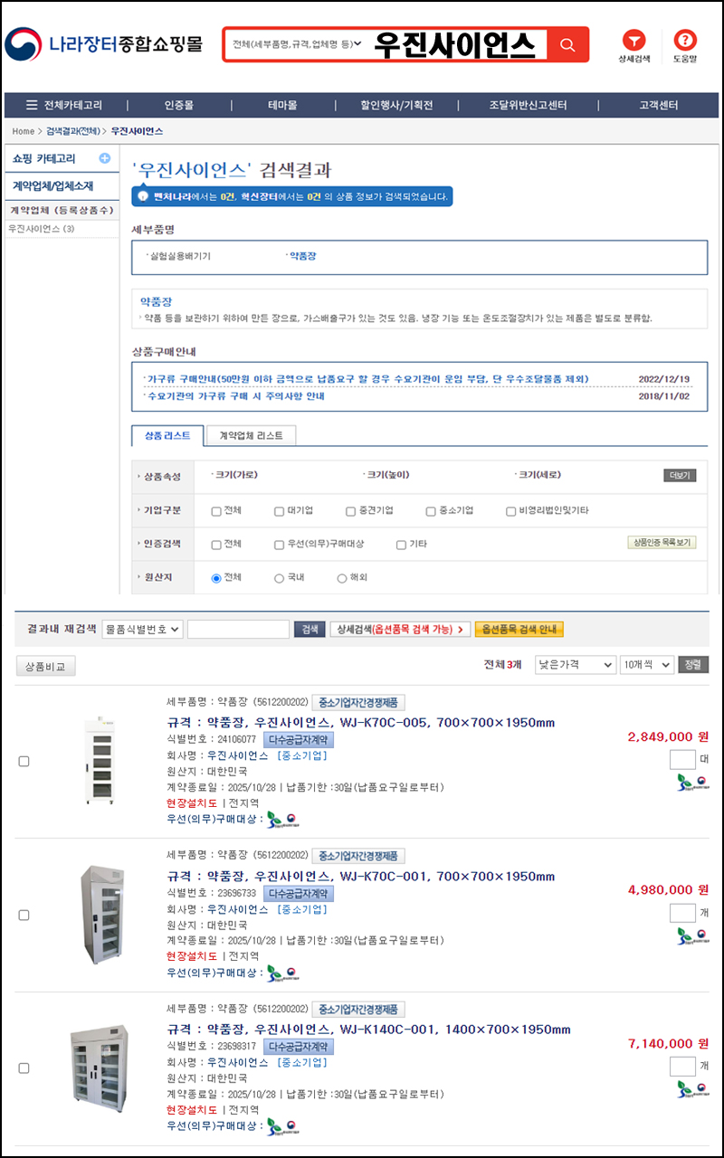The width and height of the screenshot is (724, 1158).
Task: Click the Home breadcrumb link
Action: tap(23, 131)
